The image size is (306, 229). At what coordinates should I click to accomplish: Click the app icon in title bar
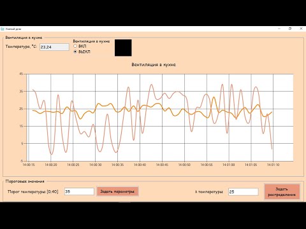click(3, 29)
